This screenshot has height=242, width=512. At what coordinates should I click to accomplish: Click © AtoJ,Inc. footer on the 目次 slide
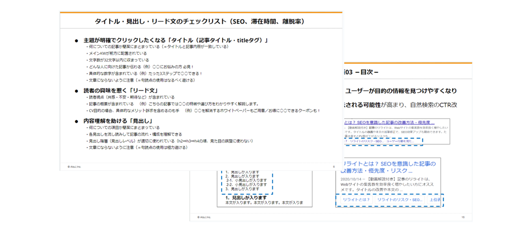[204, 217]
